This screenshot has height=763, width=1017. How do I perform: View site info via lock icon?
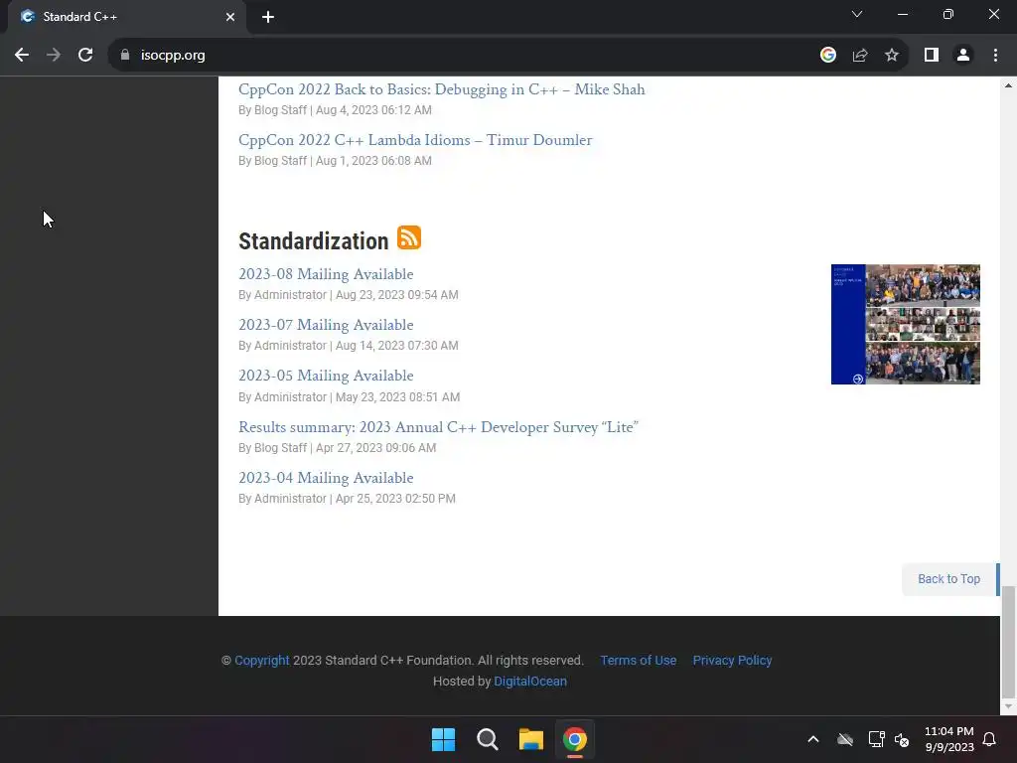125,56
